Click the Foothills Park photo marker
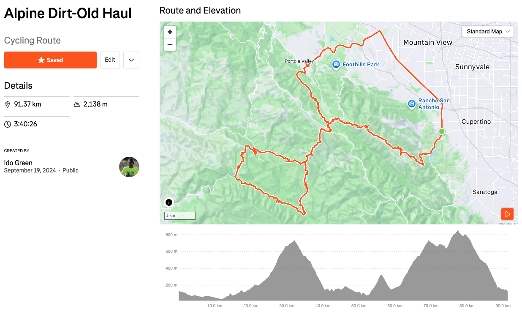The width and height of the screenshot is (522, 314). (x=336, y=64)
